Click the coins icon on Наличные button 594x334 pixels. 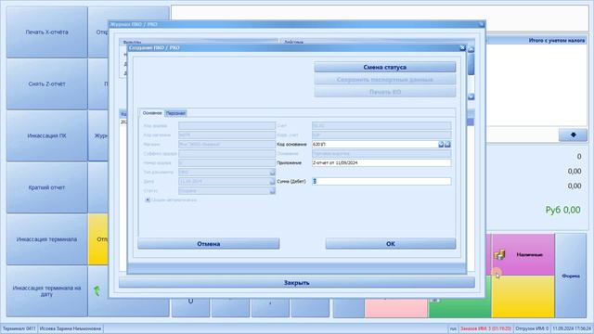(x=499, y=254)
